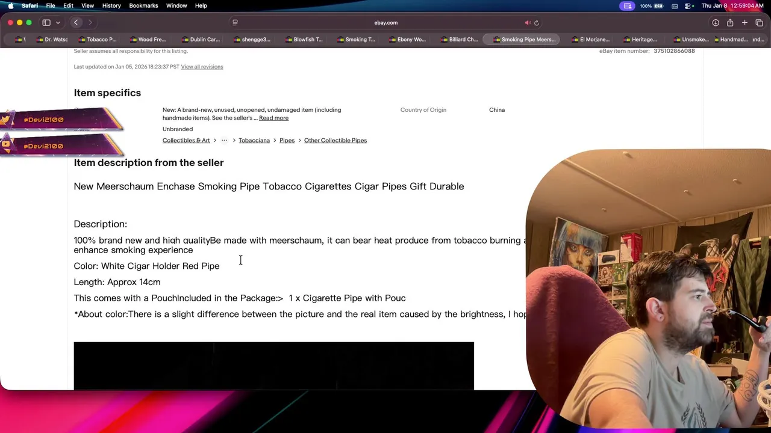Open the Window menu
Viewport: 771px width, 433px height.
pyautogui.click(x=176, y=6)
